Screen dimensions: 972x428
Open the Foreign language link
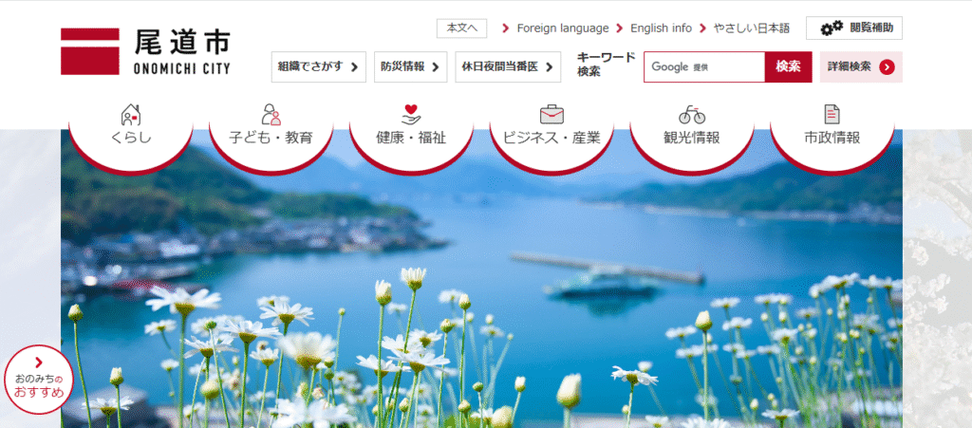coord(563,28)
